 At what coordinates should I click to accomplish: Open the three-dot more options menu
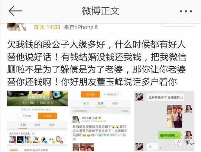pyautogui.click(x=186, y=11)
